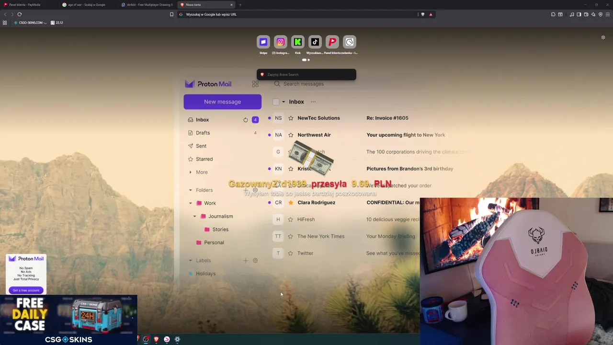
Task: Open the TikTok shortcut tile
Action: pyautogui.click(x=315, y=42)
